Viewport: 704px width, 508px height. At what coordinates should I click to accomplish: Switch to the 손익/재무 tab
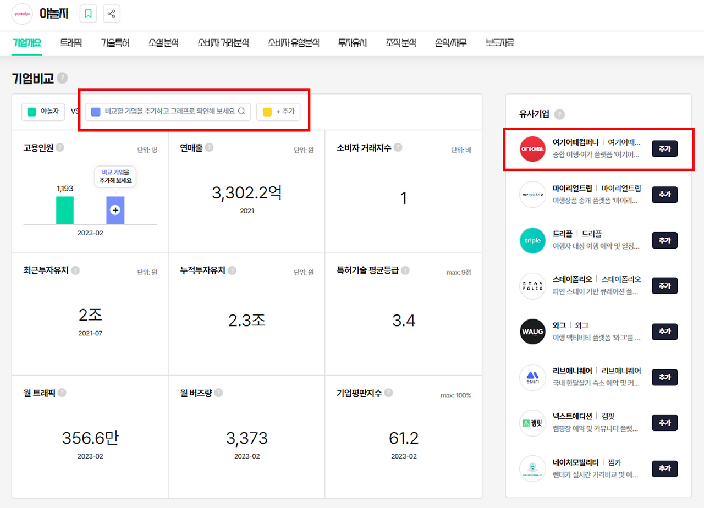pyautogui.click(x=451, y=42)
